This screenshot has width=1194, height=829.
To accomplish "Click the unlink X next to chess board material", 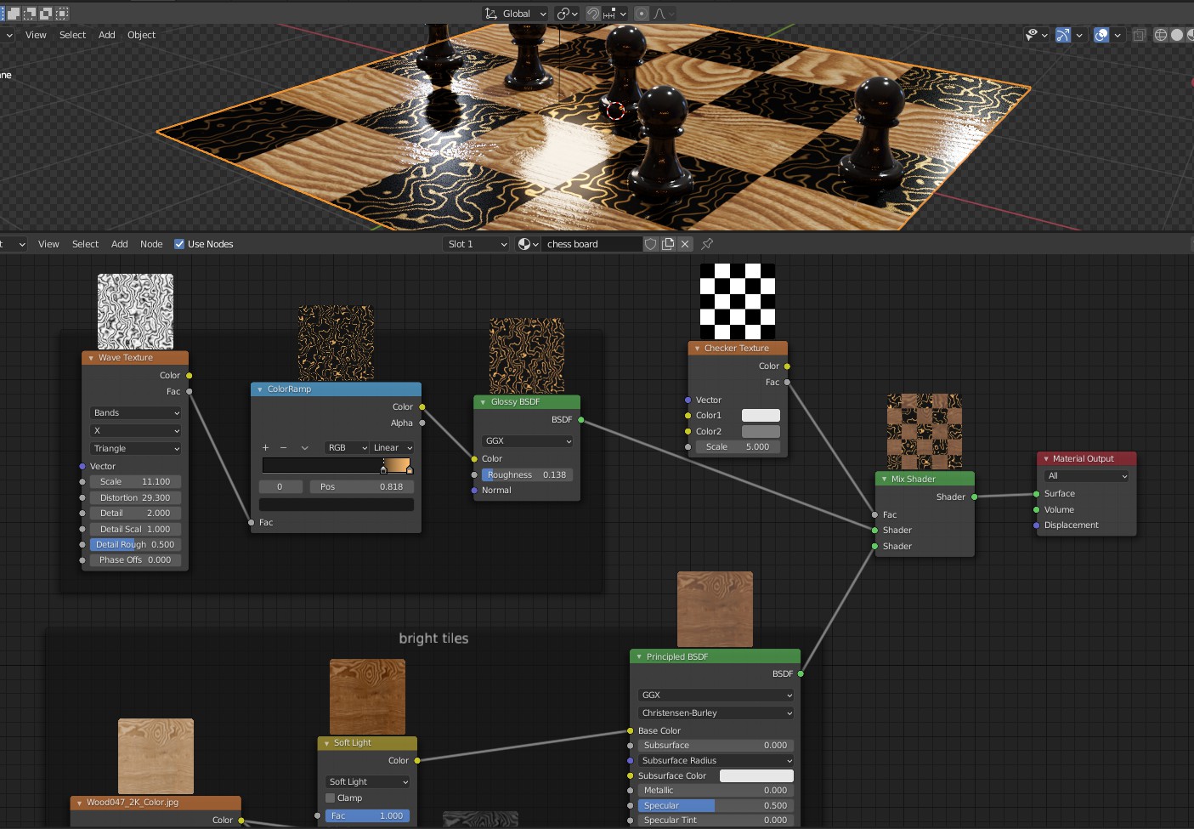I will coord(685,244).
